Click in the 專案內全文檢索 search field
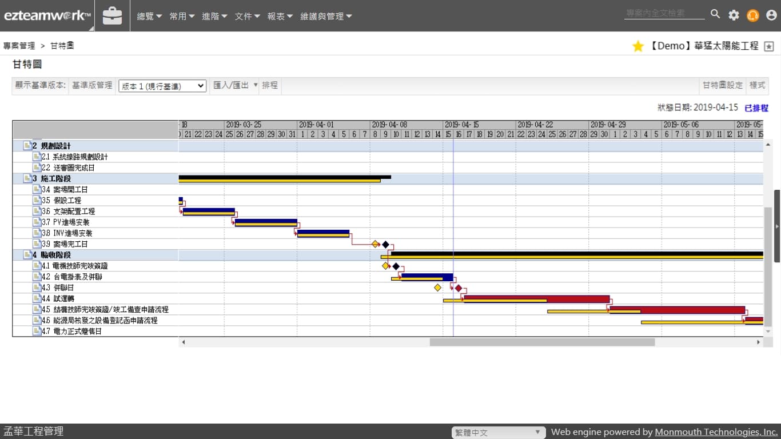 tap(664, 13)
